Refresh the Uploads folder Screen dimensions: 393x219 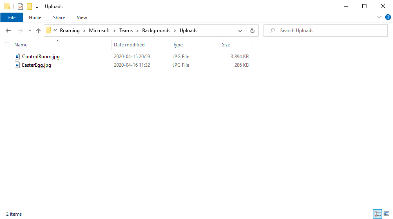252,31
